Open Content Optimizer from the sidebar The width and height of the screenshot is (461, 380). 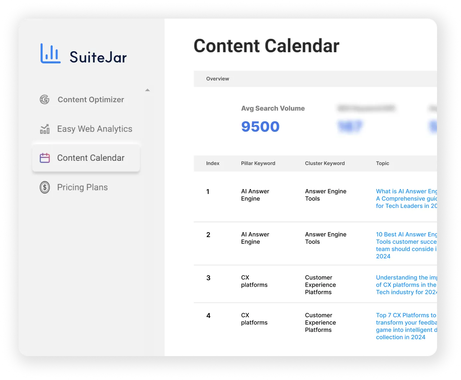(90, 99)
